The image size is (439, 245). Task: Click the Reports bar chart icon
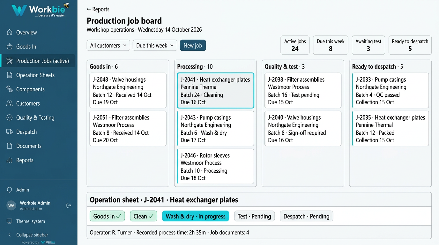click(x=10, y=160)
